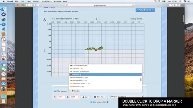
Task: Open App Store in the Dock
Action: [x=3, y=84]
